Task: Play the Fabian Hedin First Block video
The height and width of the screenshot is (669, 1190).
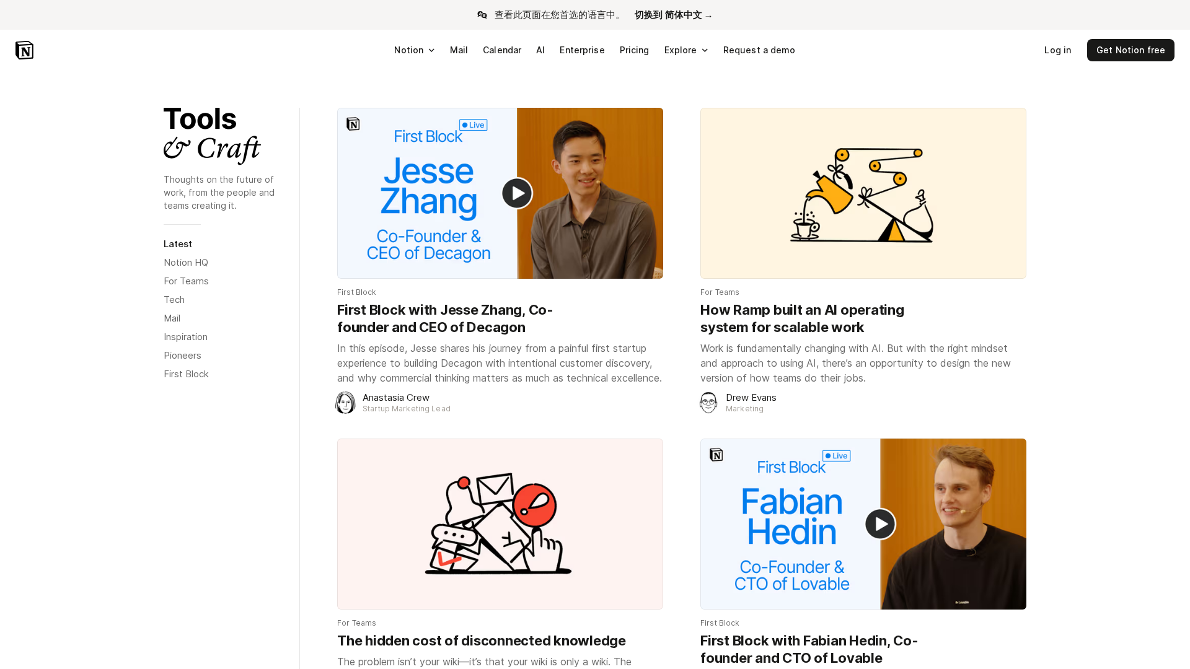Action: pyautogui.click(x=880, y=524)
